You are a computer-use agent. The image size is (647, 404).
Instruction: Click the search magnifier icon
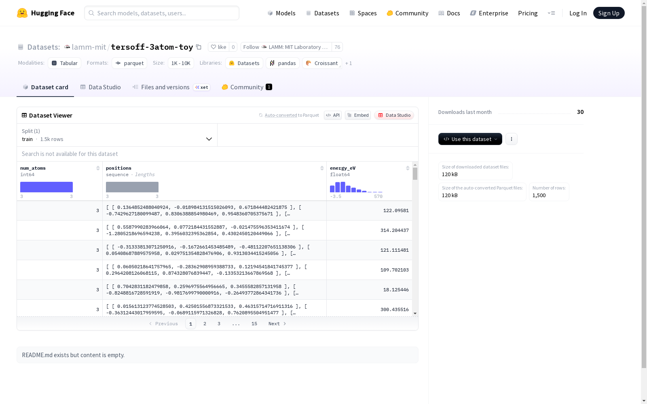tap(92, 13)
